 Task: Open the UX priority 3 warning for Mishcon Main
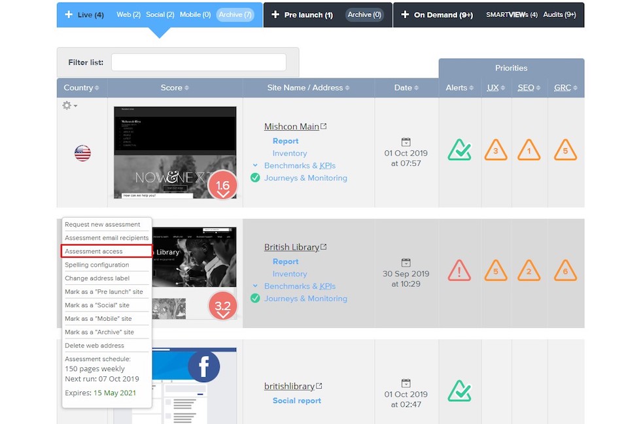tap(495, 150)
